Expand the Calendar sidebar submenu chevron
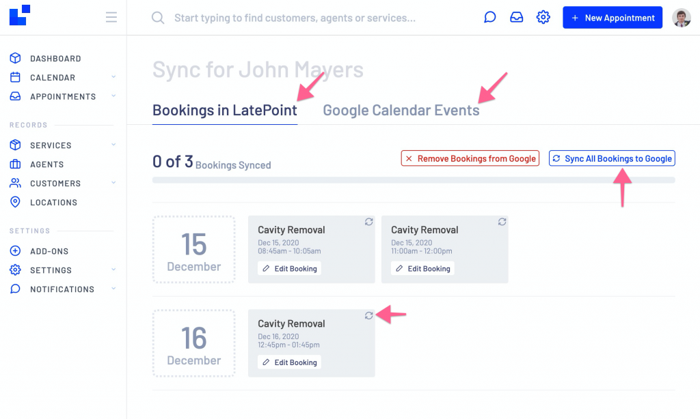The height and width of the screenshot is (419, 700). pos(113,77)
